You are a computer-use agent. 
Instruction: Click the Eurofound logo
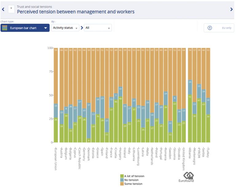[x=189, y=177]
